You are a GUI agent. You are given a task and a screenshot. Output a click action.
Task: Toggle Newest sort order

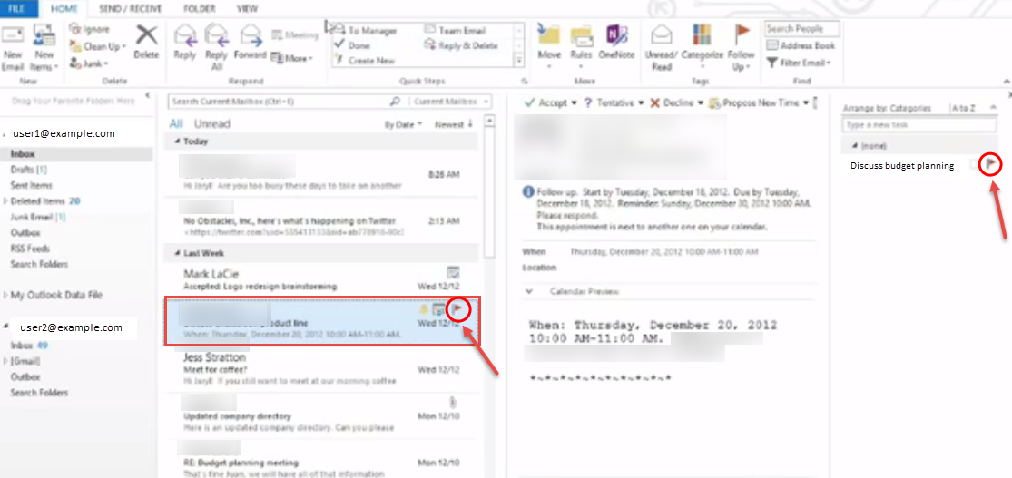click(454, 124)
